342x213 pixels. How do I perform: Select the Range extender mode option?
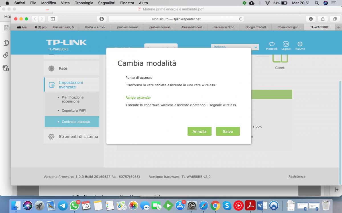(138, 97)
